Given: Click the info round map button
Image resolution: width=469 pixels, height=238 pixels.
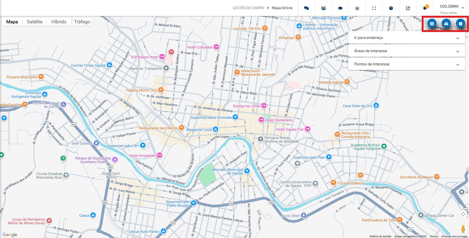Looking at the screenshot, I should [x=460, y=24].
